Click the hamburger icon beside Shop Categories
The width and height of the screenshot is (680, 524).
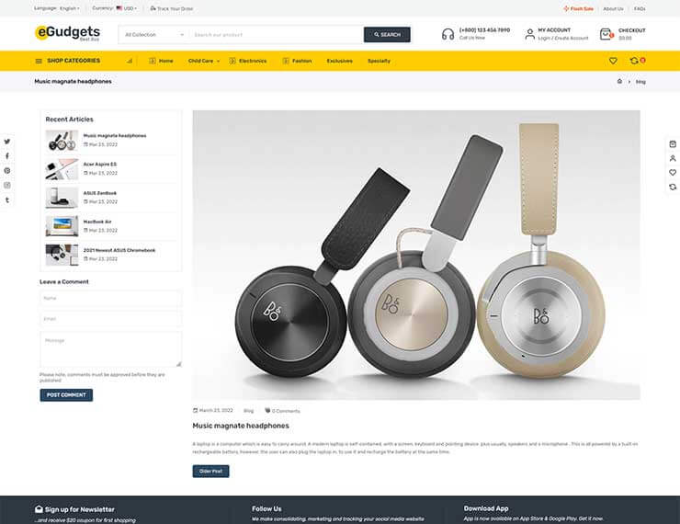point(39,62)
